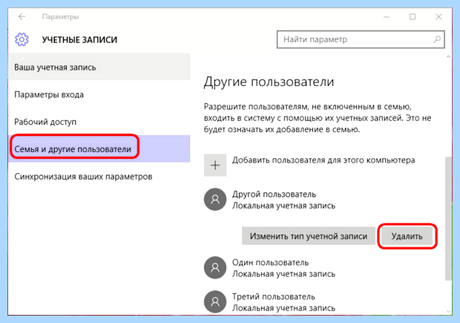Image resolution: width=460 pixels, height=323 pixels.
Task: Open Рабочий доступ section
Action: point(99,122)
